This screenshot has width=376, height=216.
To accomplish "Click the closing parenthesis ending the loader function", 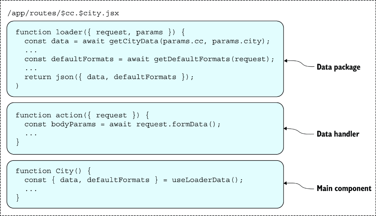I will 17,86.
